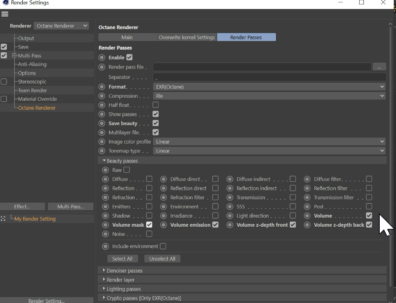
Task: Click the animation dot next to Compression
Action: (102, 96)
